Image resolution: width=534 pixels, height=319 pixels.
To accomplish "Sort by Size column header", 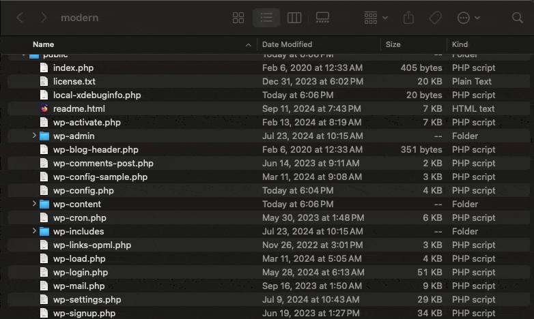I will pyautogui.click(x=393, y=44).
